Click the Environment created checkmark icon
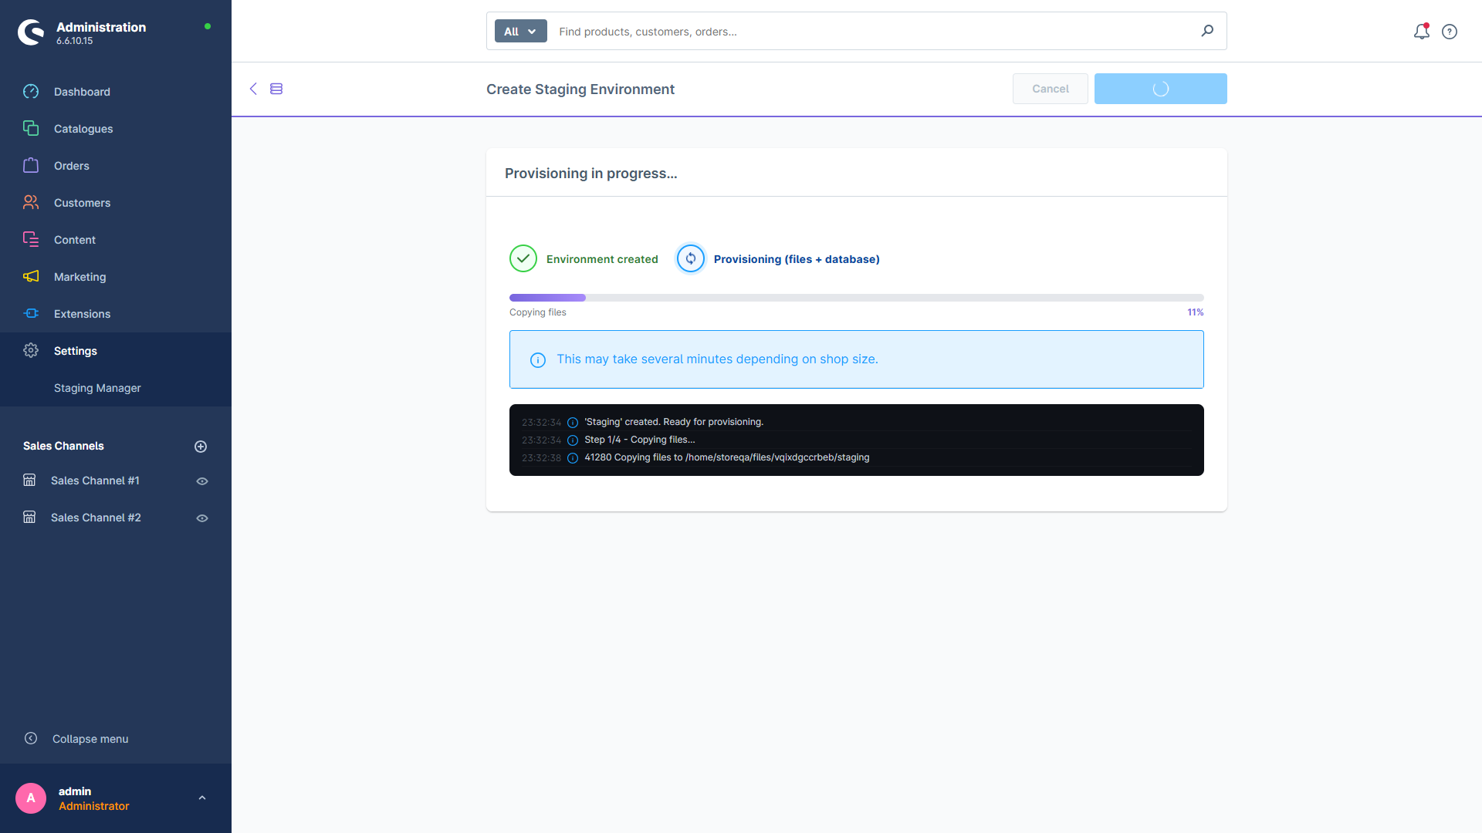This screenshot has height=833, width=1482. click(x=523, y=259)
